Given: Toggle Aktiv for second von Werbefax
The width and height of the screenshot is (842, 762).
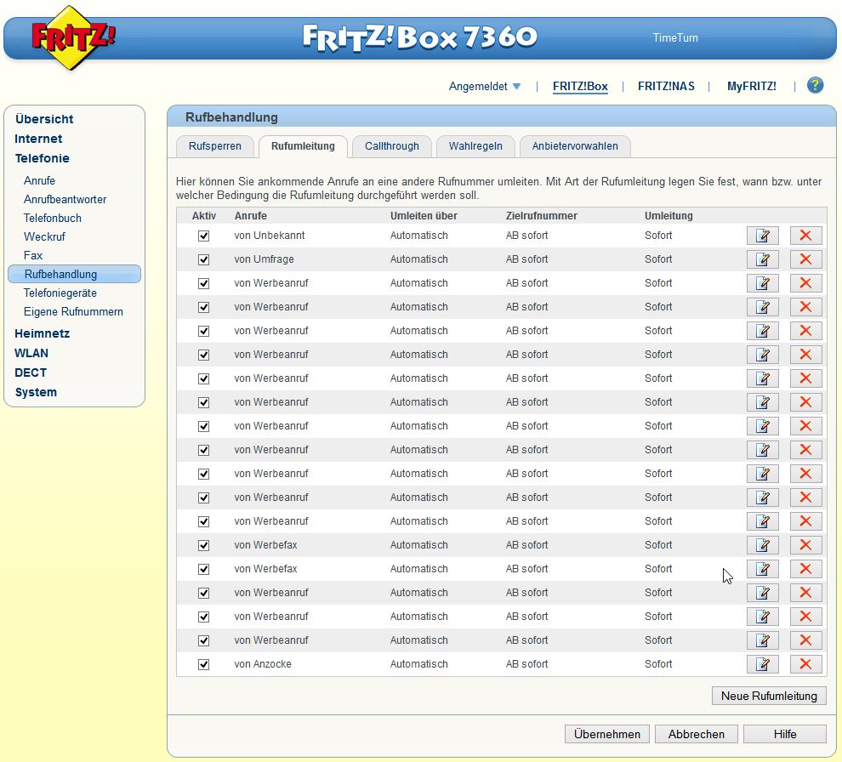Looking at the screenshot, I should tap(203, 569).
